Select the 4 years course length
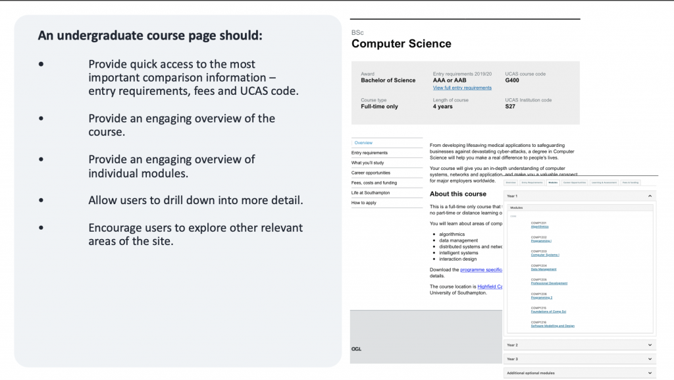This screenshot has width=674, height=380. pyautogui.click(x=443, y=107)
